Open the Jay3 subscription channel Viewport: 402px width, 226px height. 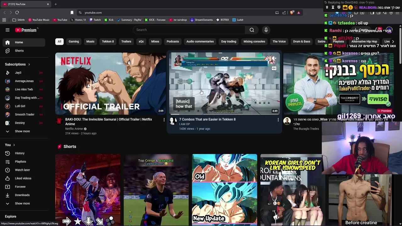(24, 73)
